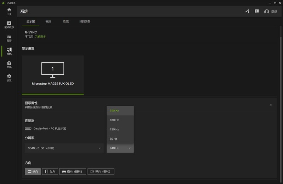Open the 驱动程序 drivers sidebar icon
This screenshot has width=283, height=184.
tap(9, 25)
